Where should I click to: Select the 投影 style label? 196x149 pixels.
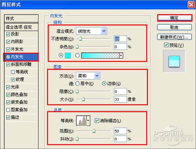click(x=15, y=34)
